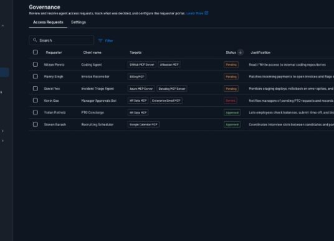The width and height of the screenshot is (334, 241).
Task: Click the Recruiting Scheduler client name
Action: [x=97, y=124]
